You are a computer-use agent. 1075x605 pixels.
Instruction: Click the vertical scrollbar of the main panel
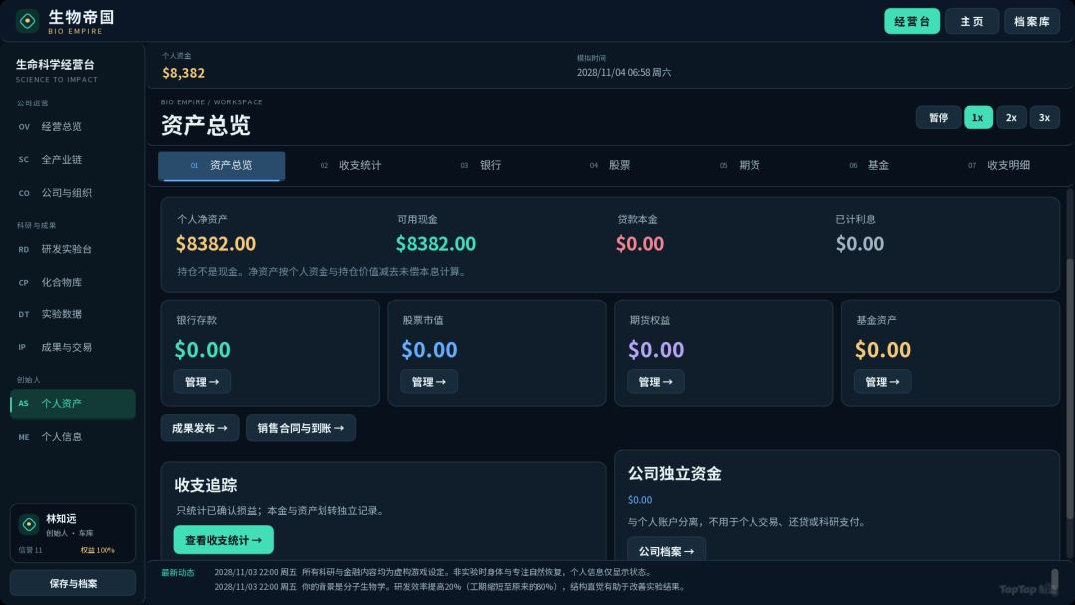point(1069,387)
